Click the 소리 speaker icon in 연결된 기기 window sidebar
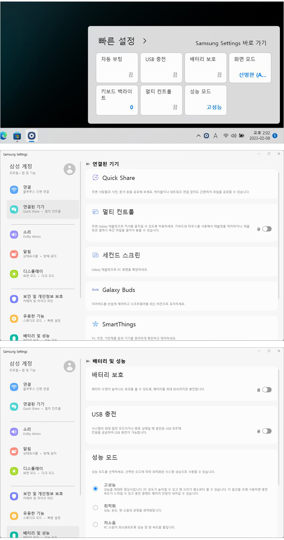The image size is (284, 540). [x=14, y=234]
